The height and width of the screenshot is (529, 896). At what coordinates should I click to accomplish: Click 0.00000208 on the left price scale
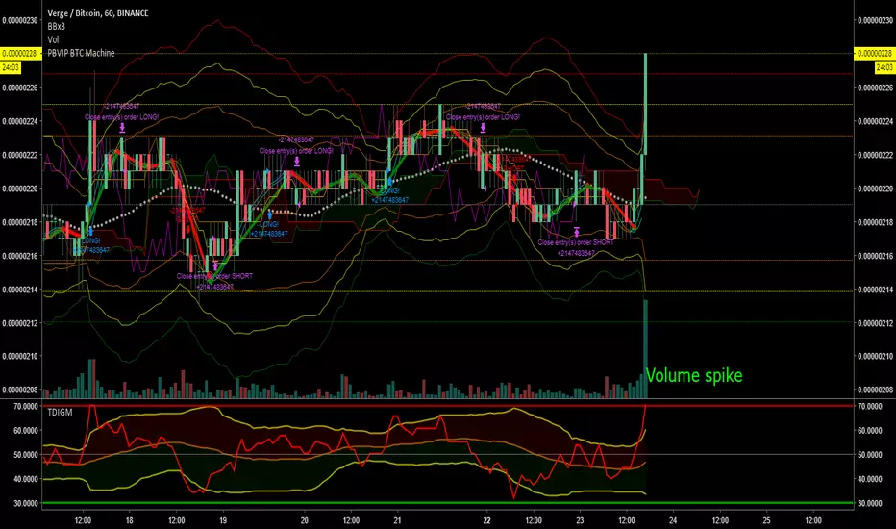pyautogui.click(x=20, y=390)
